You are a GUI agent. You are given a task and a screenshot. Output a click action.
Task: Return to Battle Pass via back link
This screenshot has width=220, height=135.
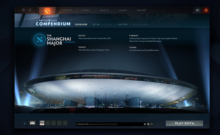click(47, 21)
